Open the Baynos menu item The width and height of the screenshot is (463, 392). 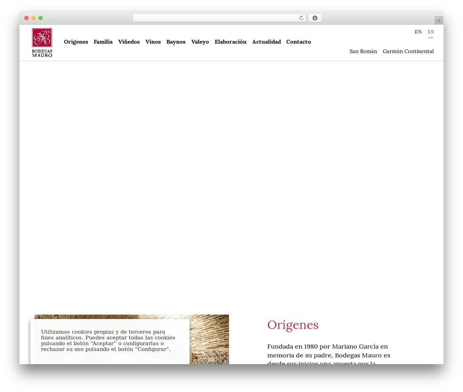176,42
